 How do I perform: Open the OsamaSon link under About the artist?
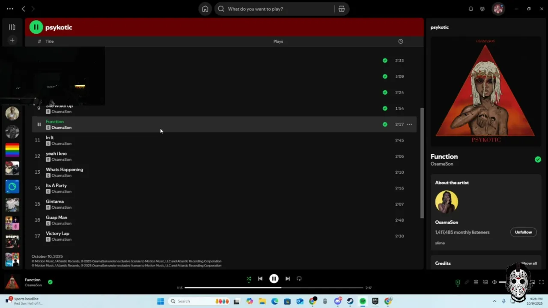click(x=447, y=222)
